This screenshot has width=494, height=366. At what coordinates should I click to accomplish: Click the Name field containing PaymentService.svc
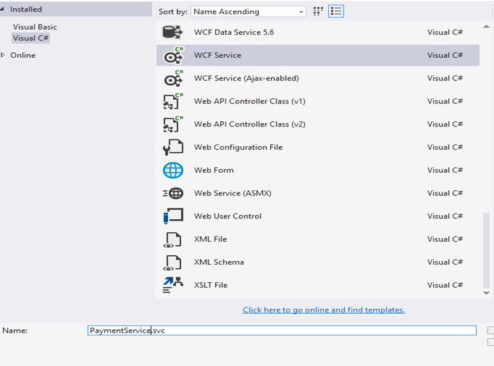281,331
